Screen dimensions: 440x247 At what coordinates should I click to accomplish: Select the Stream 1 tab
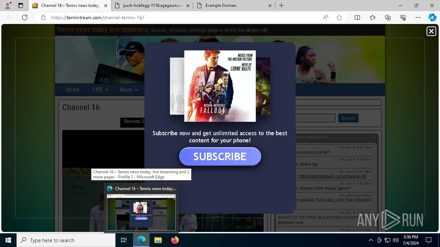(x=133, y=122)
